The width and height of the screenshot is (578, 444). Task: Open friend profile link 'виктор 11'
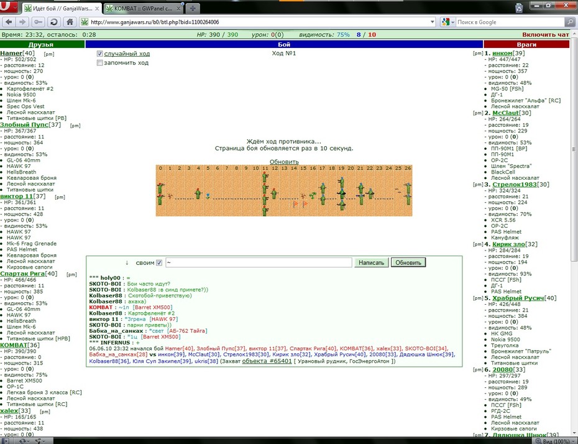[x=16, y=196]
